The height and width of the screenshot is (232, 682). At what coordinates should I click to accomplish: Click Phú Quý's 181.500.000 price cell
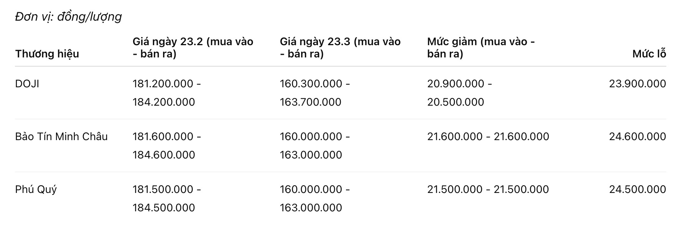point(166,198)
